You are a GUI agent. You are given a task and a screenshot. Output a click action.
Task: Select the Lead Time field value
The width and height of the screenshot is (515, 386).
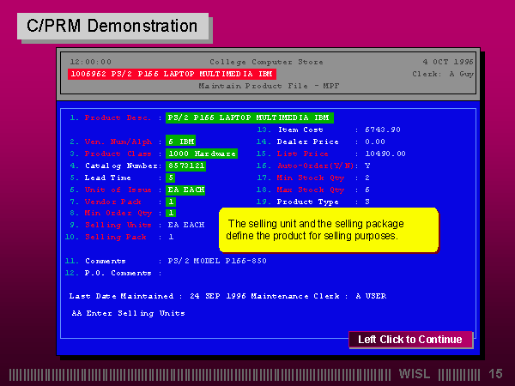[x=170, y=177]
